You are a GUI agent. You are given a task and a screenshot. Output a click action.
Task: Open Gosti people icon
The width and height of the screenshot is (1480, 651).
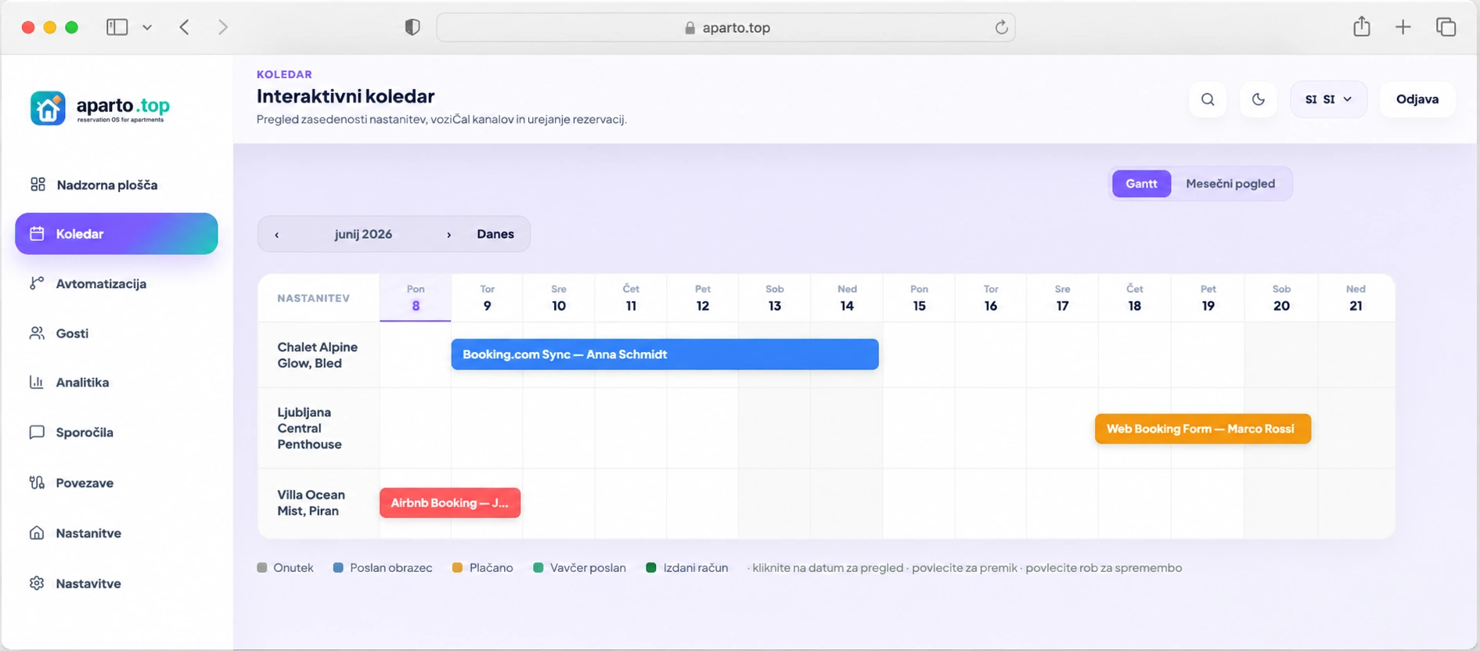click(37, 333)
